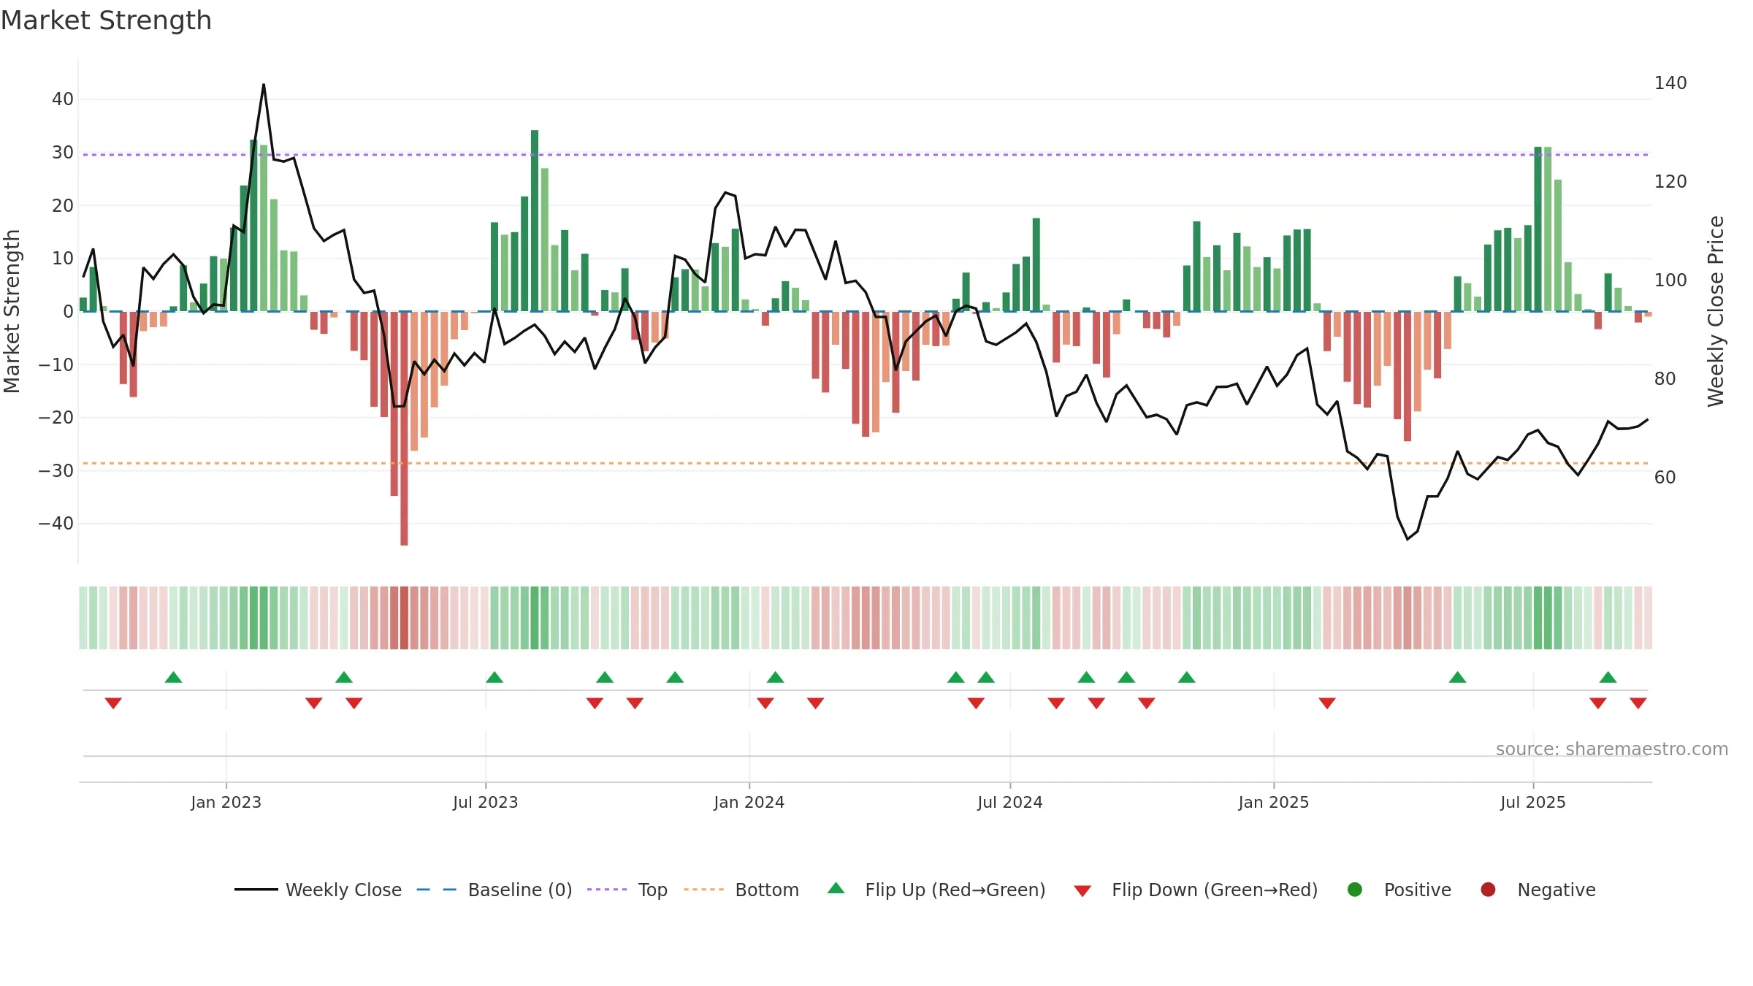Click the Weekly Close Price axis title
Viewport: 1753px width, 986px height.
pyautogui.click(x=1716, y=311)
